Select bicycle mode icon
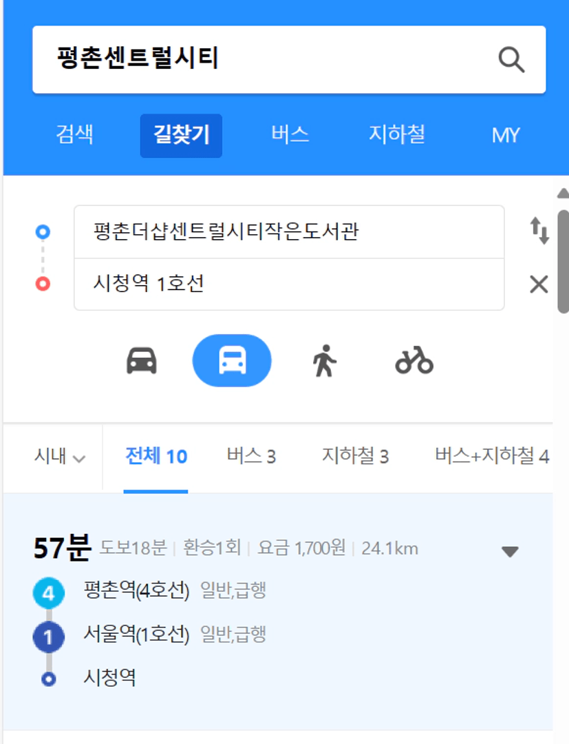The image size is (569, 744). (414, 360)
